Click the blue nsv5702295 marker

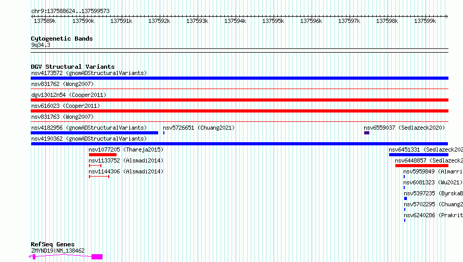point(405,209)
